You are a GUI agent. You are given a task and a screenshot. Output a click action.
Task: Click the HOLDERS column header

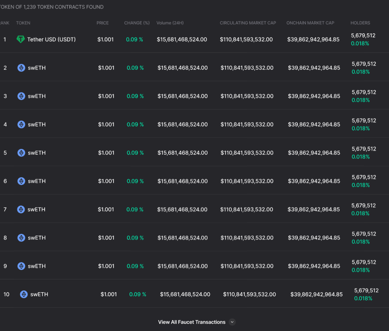coord(360,23)
